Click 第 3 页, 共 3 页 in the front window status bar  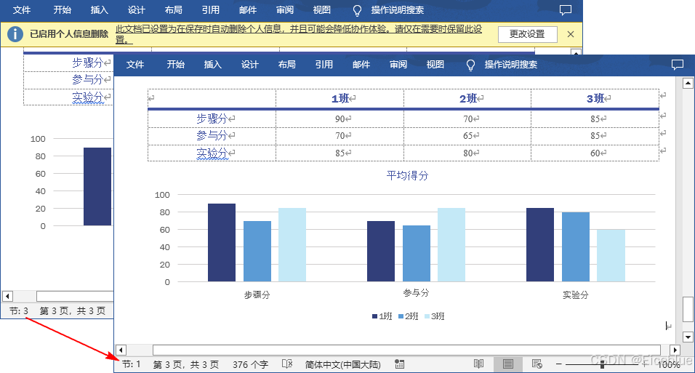click(186, 364)
